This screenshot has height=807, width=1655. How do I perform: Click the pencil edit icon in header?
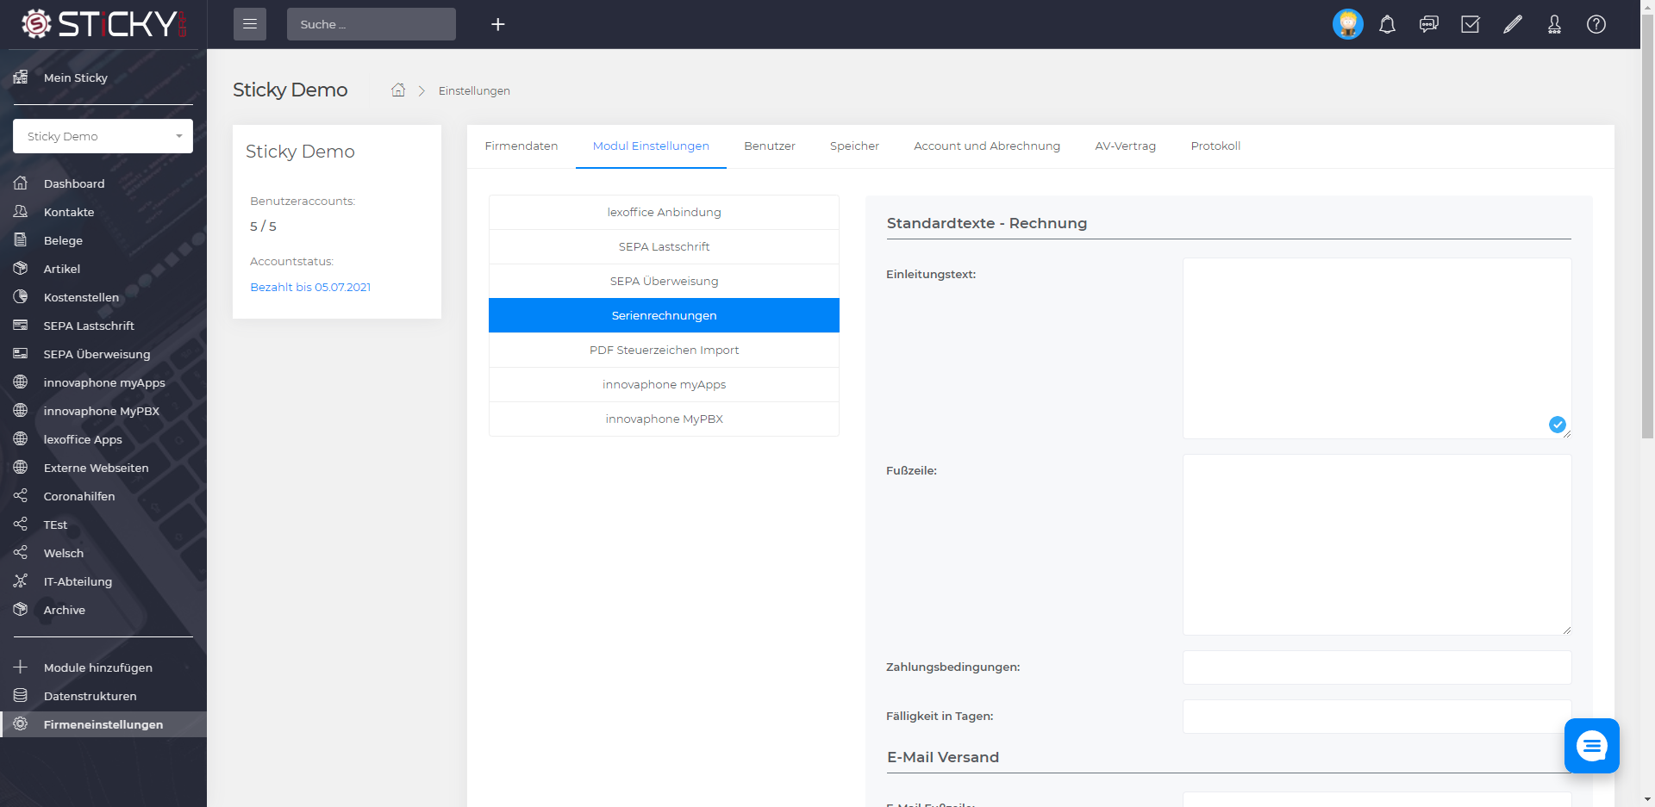coord(1513,24)
